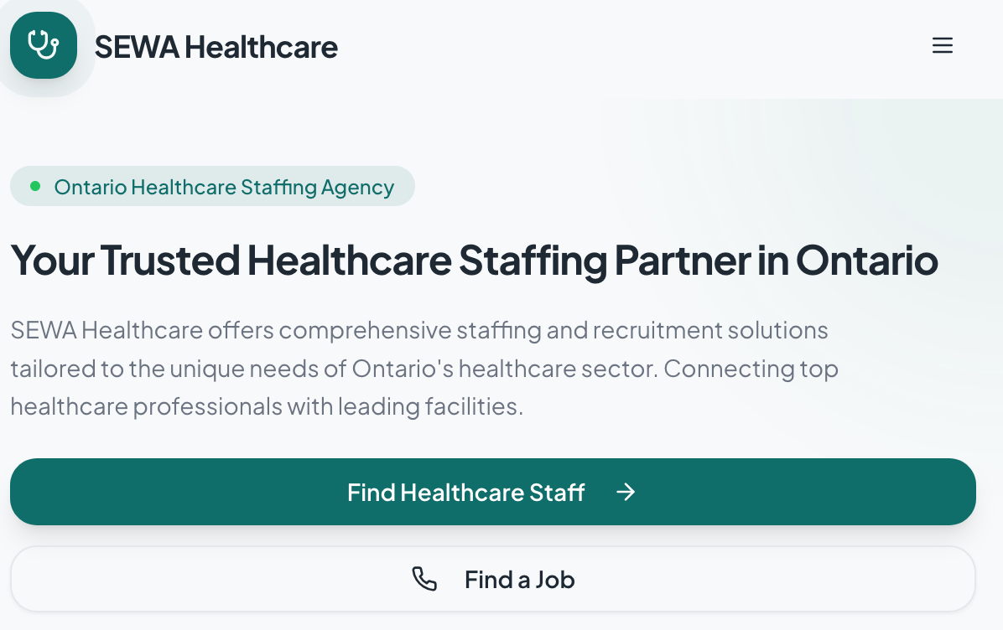
Task: Click the green dot in the agency badge
Action: pos(35,186)
